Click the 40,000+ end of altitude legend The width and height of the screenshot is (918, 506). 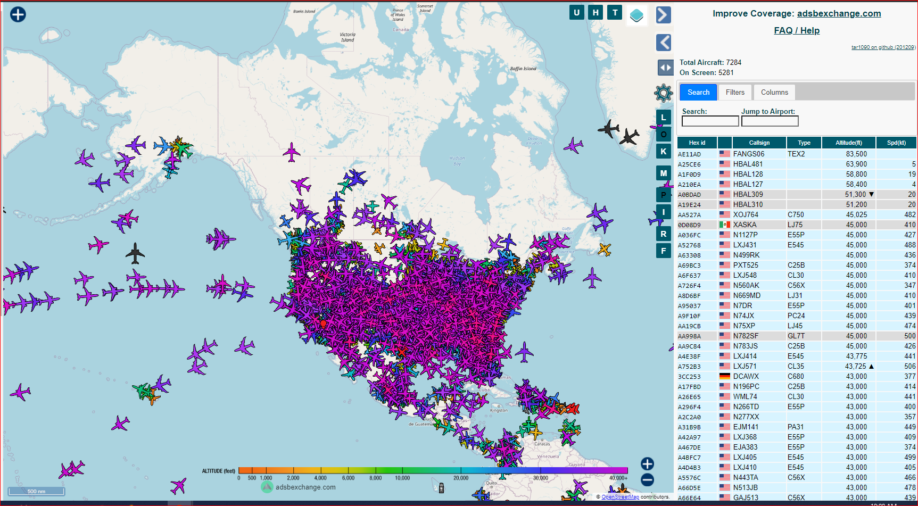(x=618, y=478)
